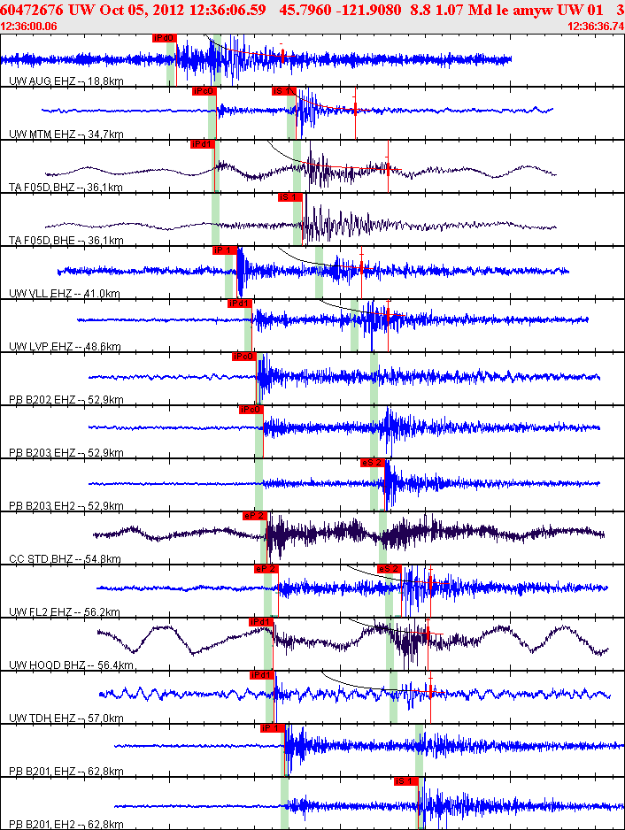Click the origin time '12:36:06.59' in header
This screenshot has width=625, height=830.
[226, 10]
